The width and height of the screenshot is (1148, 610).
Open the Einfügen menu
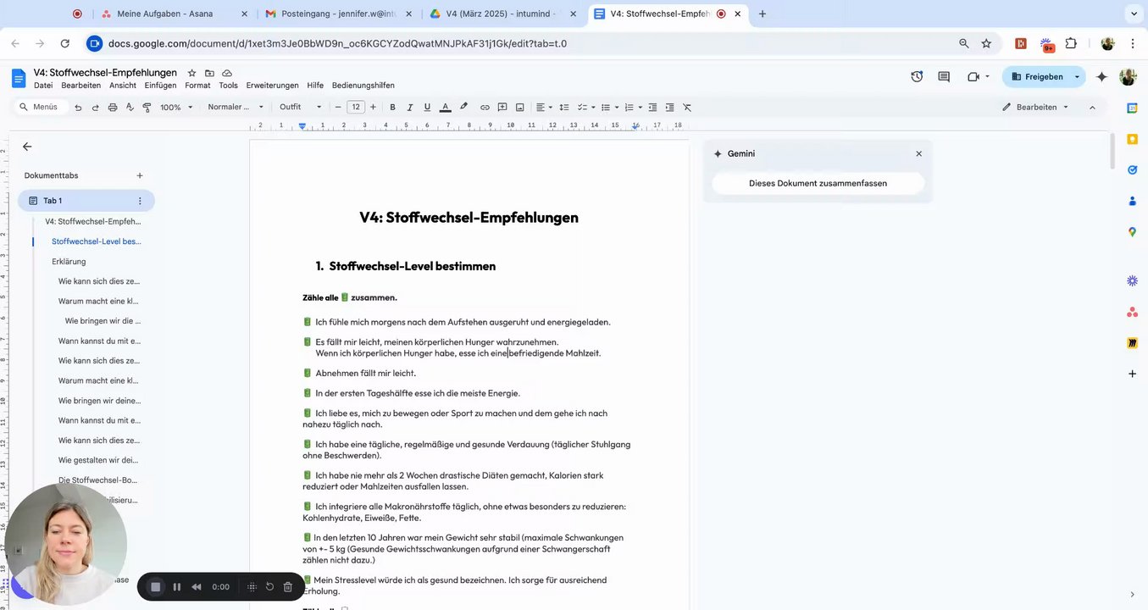(x=161, y=86)
